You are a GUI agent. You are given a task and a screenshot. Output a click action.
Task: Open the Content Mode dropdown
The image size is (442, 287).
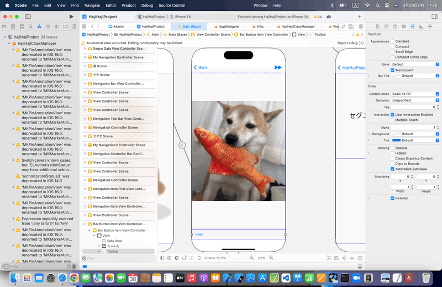coord(415,94)
